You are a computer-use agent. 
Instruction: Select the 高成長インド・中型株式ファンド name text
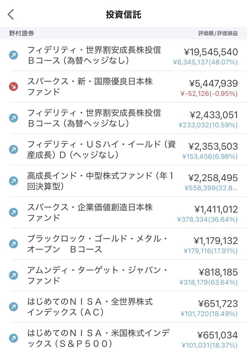[x=101, y=181]
